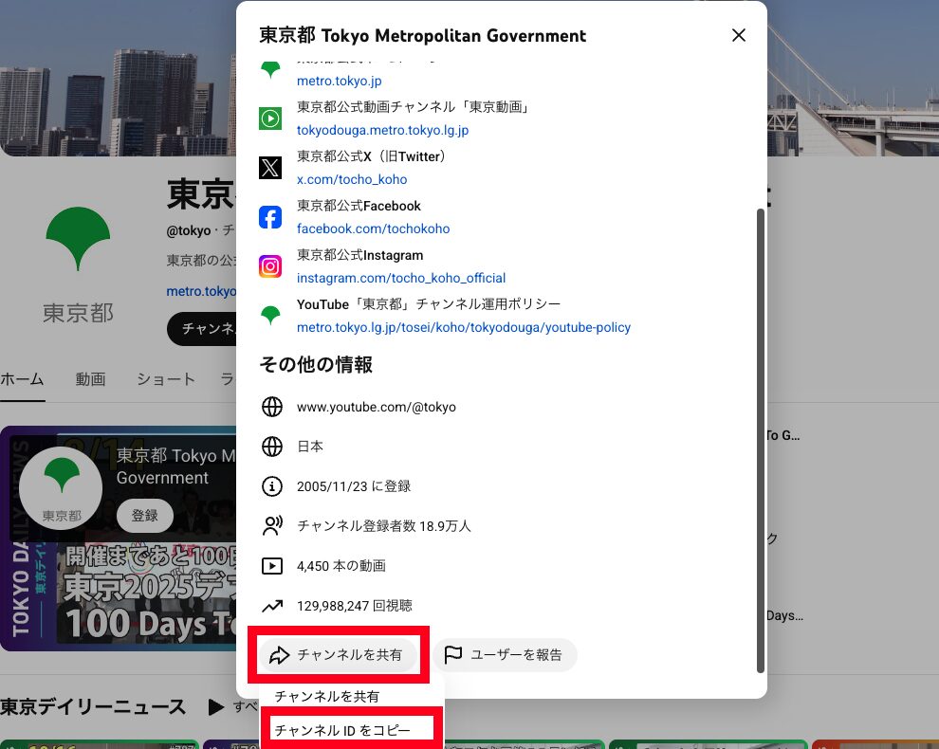Follow the instagram.com/tocho_koho_official link

[400, 278]
